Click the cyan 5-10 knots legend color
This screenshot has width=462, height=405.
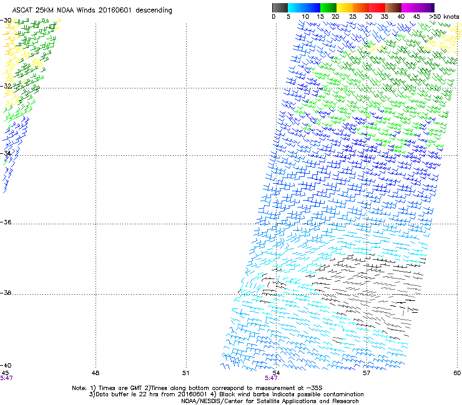(x=296, y=7)
